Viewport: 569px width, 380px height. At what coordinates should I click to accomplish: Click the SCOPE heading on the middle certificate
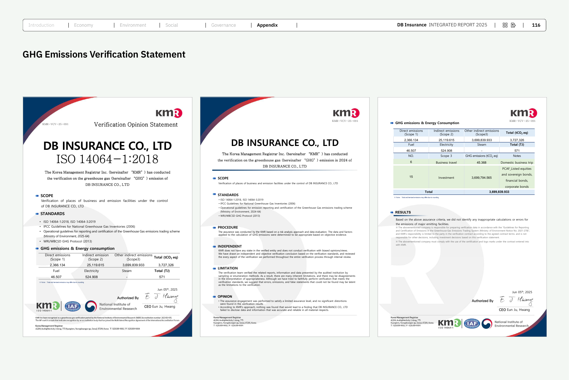pyautogui.click(x=223, y=178)
